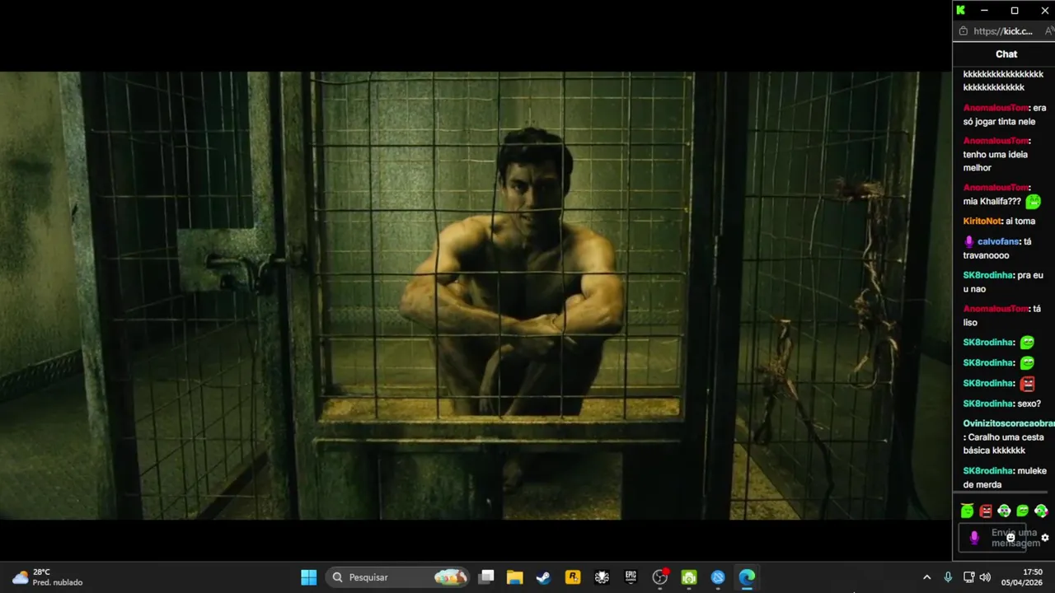Pick the green headphones emote with pink dot
The image size is (1055, 593).
click(1041, 511)
